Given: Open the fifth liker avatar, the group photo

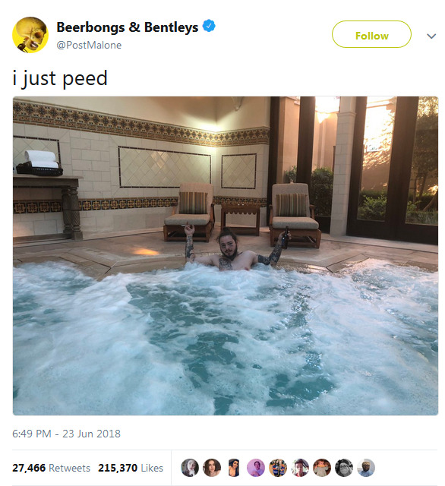Looking at the screenshot, I should 278,468.
